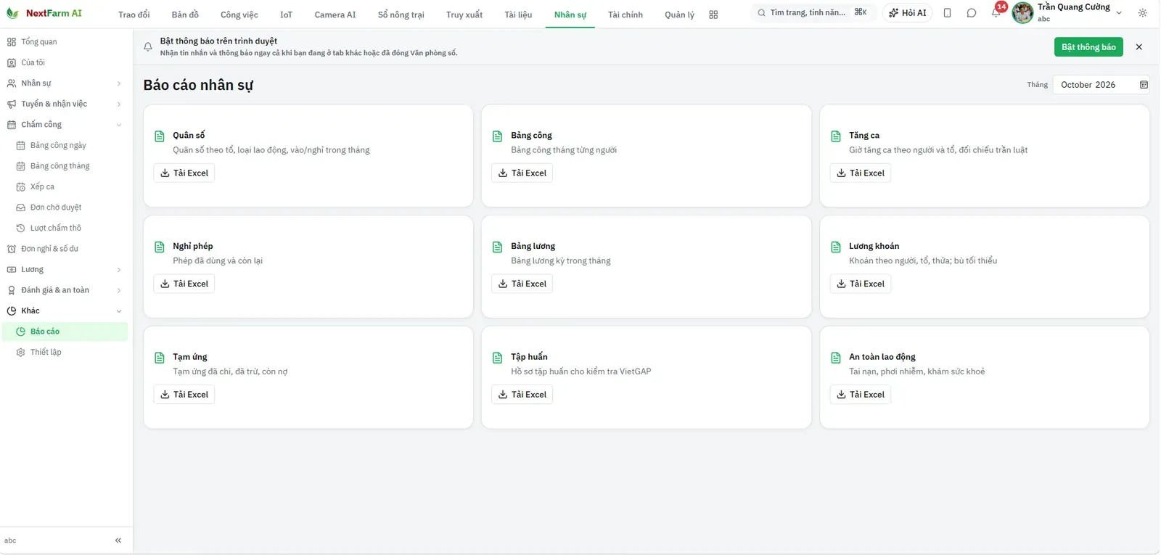Image resolution: width=1161 pixels, height=555 pixels.
Task: Click the mobile device icon in header
Action: click(x=947, y=13)
